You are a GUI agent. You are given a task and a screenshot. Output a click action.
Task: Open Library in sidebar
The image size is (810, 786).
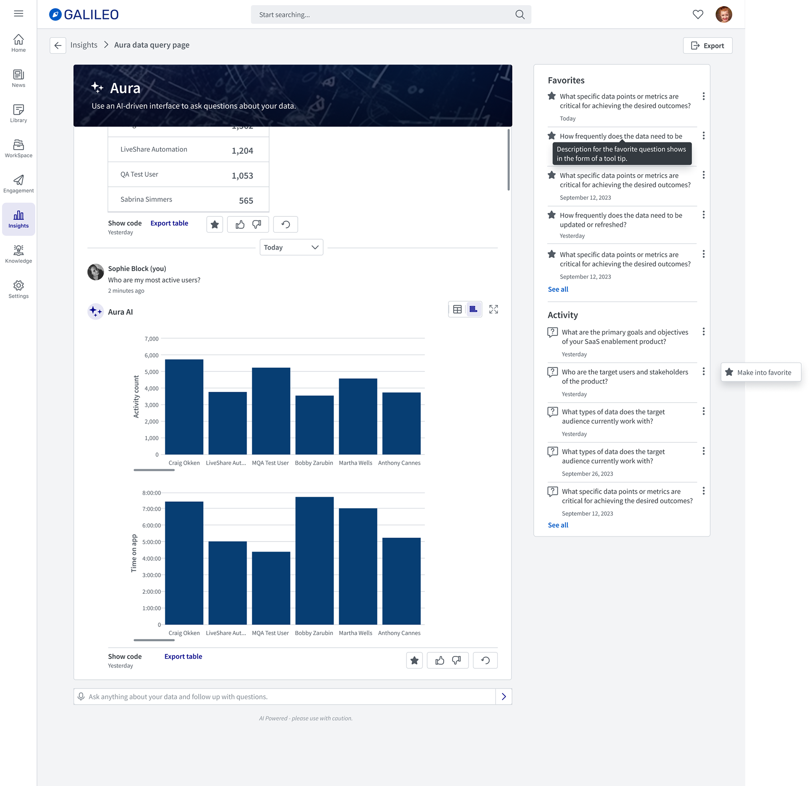coord(19,113)
